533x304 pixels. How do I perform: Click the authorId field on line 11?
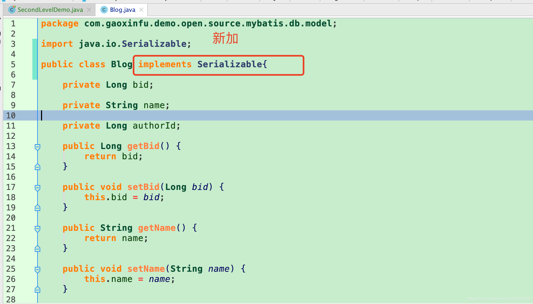pyautogui.click(x=154, y=126)
